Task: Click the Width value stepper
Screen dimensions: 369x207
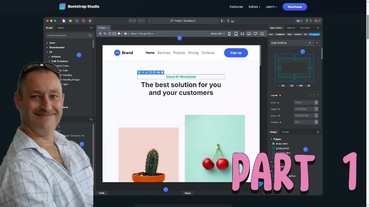Action: click(x=316, y=103)
